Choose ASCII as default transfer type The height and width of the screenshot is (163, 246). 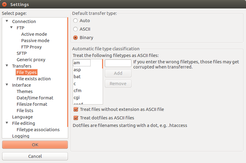pos(75,29)
